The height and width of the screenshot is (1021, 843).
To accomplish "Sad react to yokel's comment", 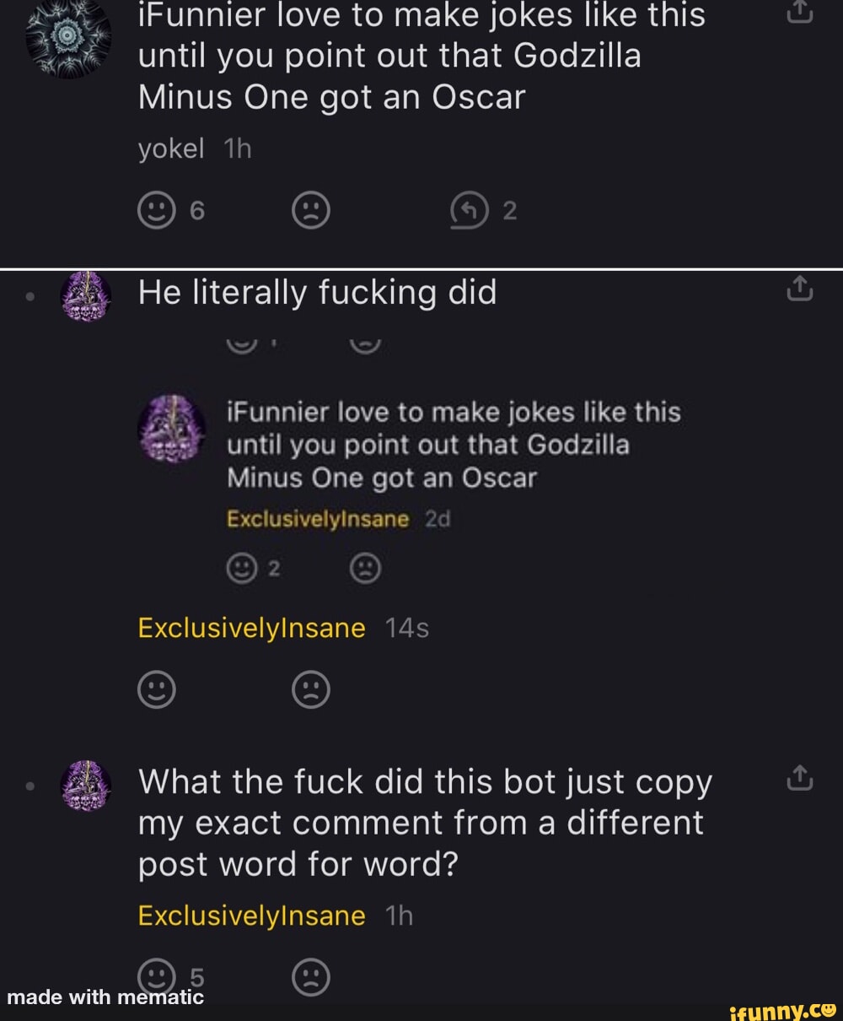I will coord(310,210).
